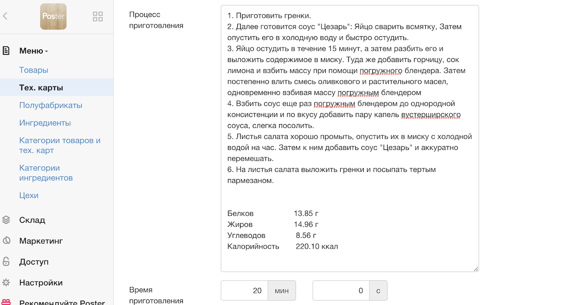Click the Menu document icon

click(6, 51)
